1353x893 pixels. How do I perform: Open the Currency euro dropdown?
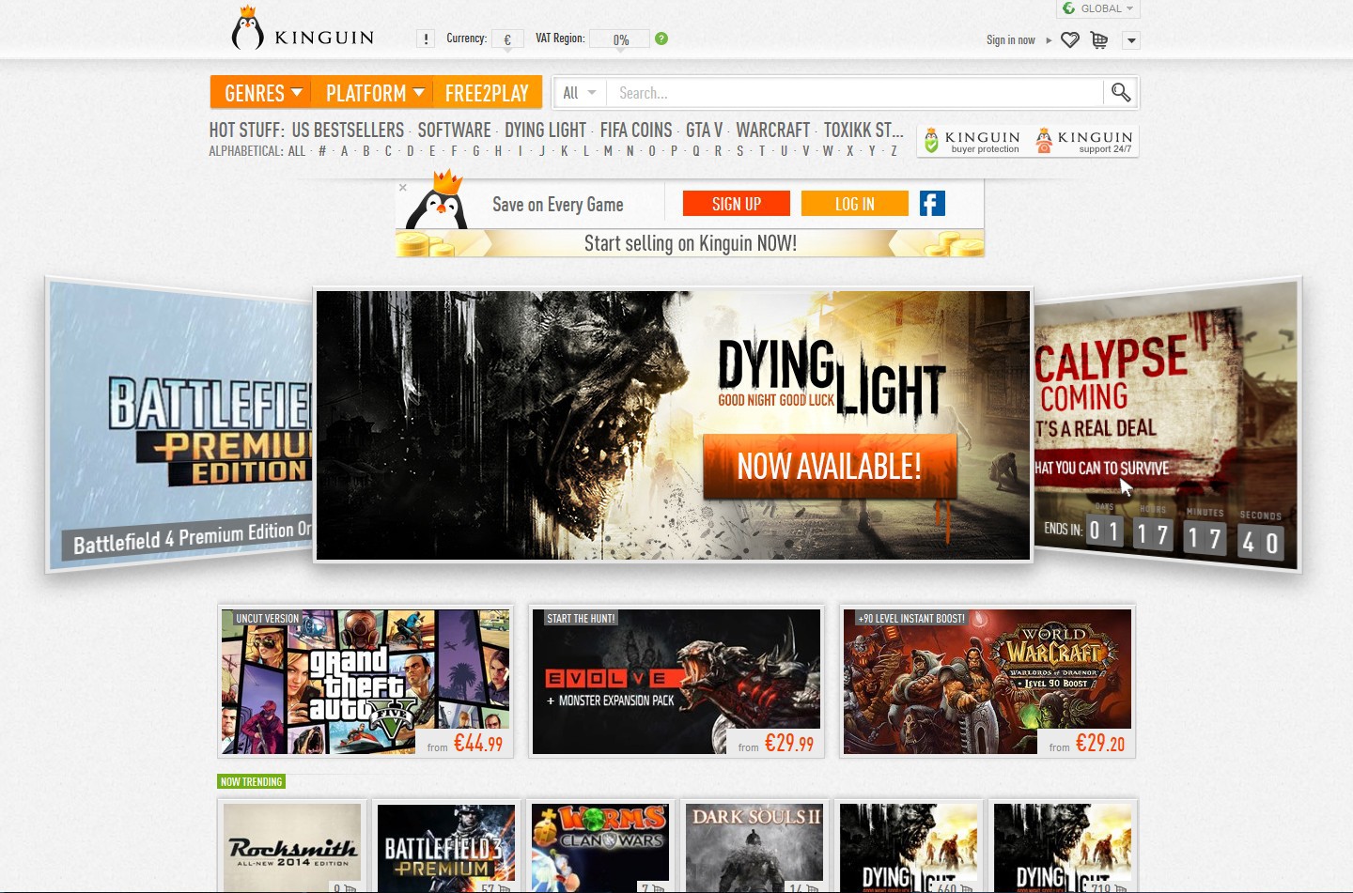(507, 39)
